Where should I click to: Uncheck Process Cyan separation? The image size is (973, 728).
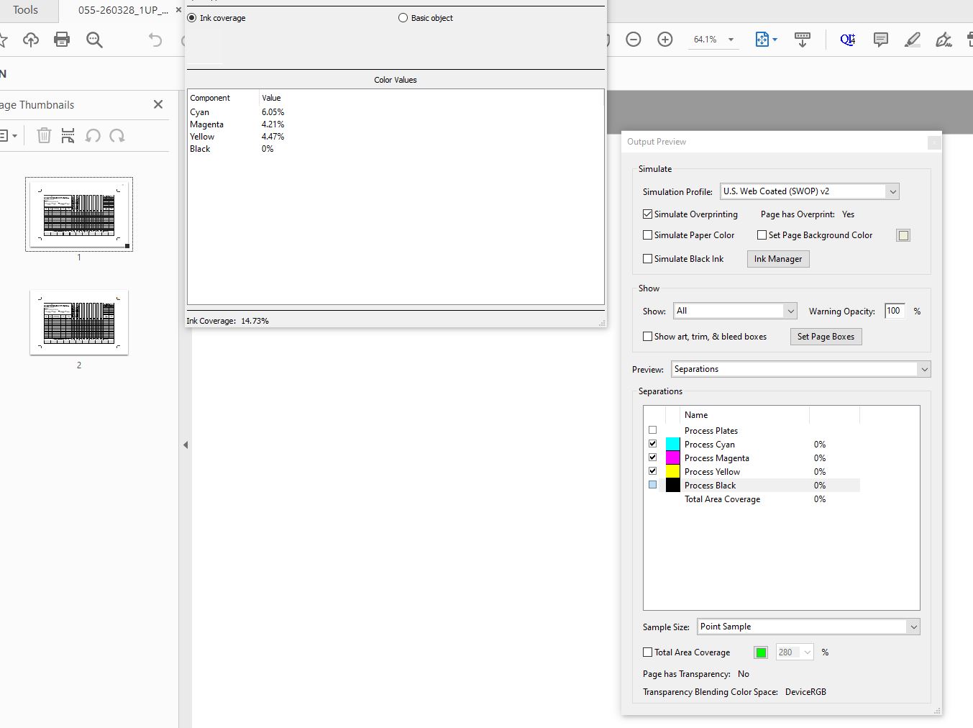coord(653,444)
